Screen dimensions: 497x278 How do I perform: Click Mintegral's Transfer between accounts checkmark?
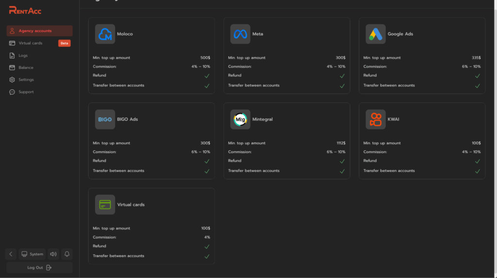[342, 171]
